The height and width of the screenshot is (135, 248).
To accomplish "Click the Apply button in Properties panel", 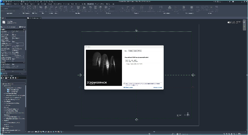I will pyautogui.click(x=23, y=74).
